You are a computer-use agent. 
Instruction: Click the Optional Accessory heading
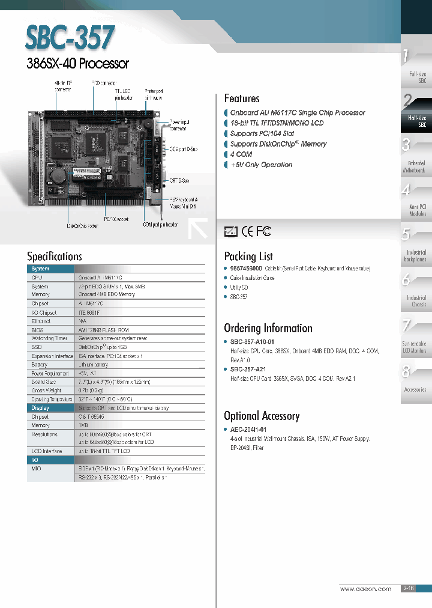[262, 416]
